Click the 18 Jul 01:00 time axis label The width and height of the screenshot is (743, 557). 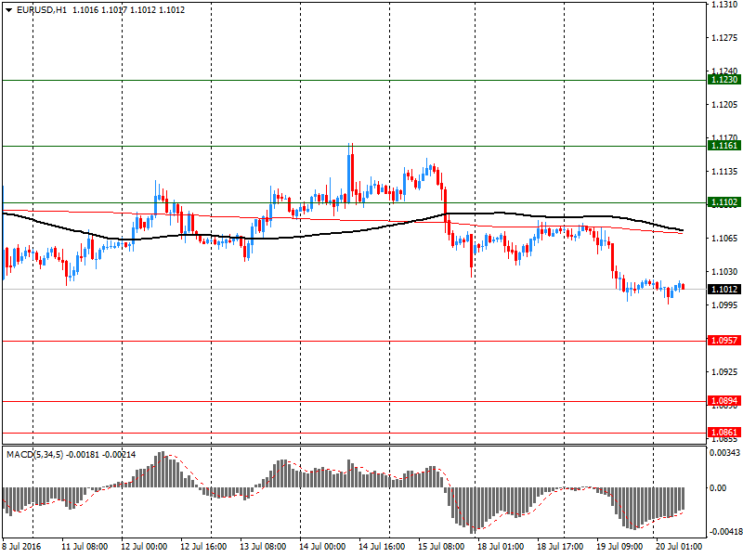[501, 547]
